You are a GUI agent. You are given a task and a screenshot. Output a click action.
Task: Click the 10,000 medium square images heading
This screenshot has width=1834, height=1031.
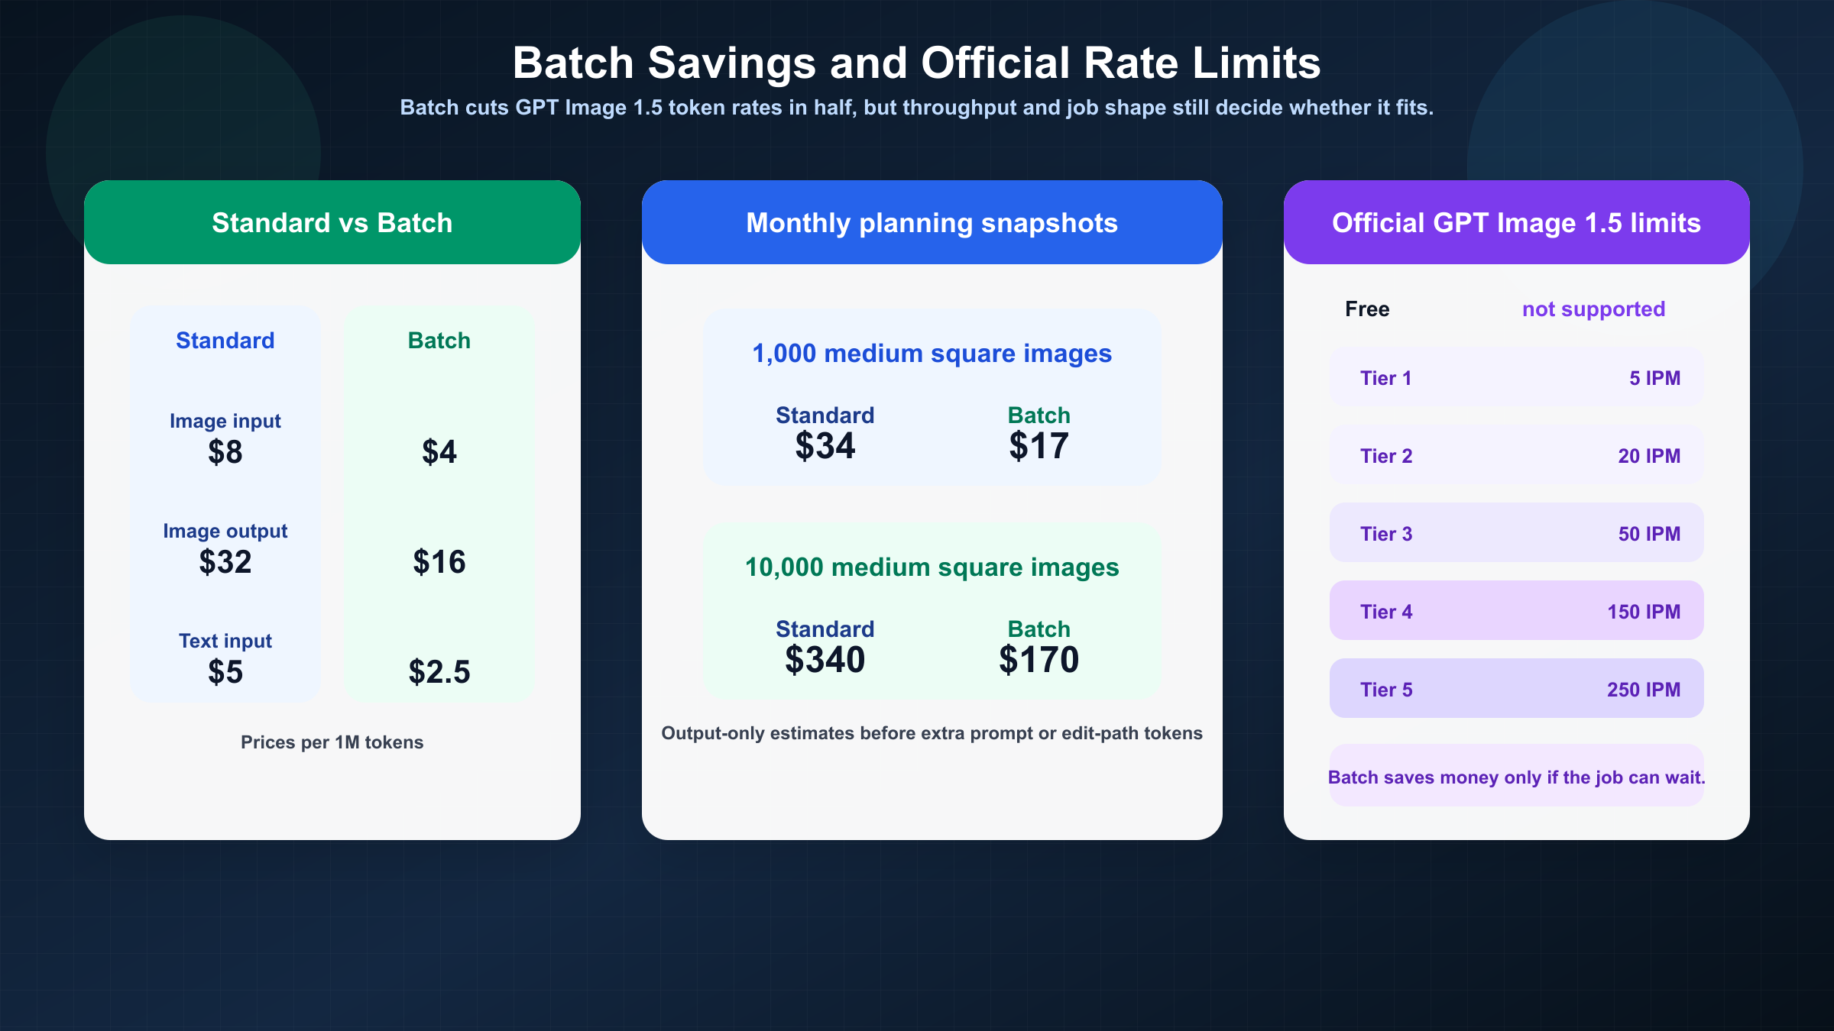[x=932, y=567]
